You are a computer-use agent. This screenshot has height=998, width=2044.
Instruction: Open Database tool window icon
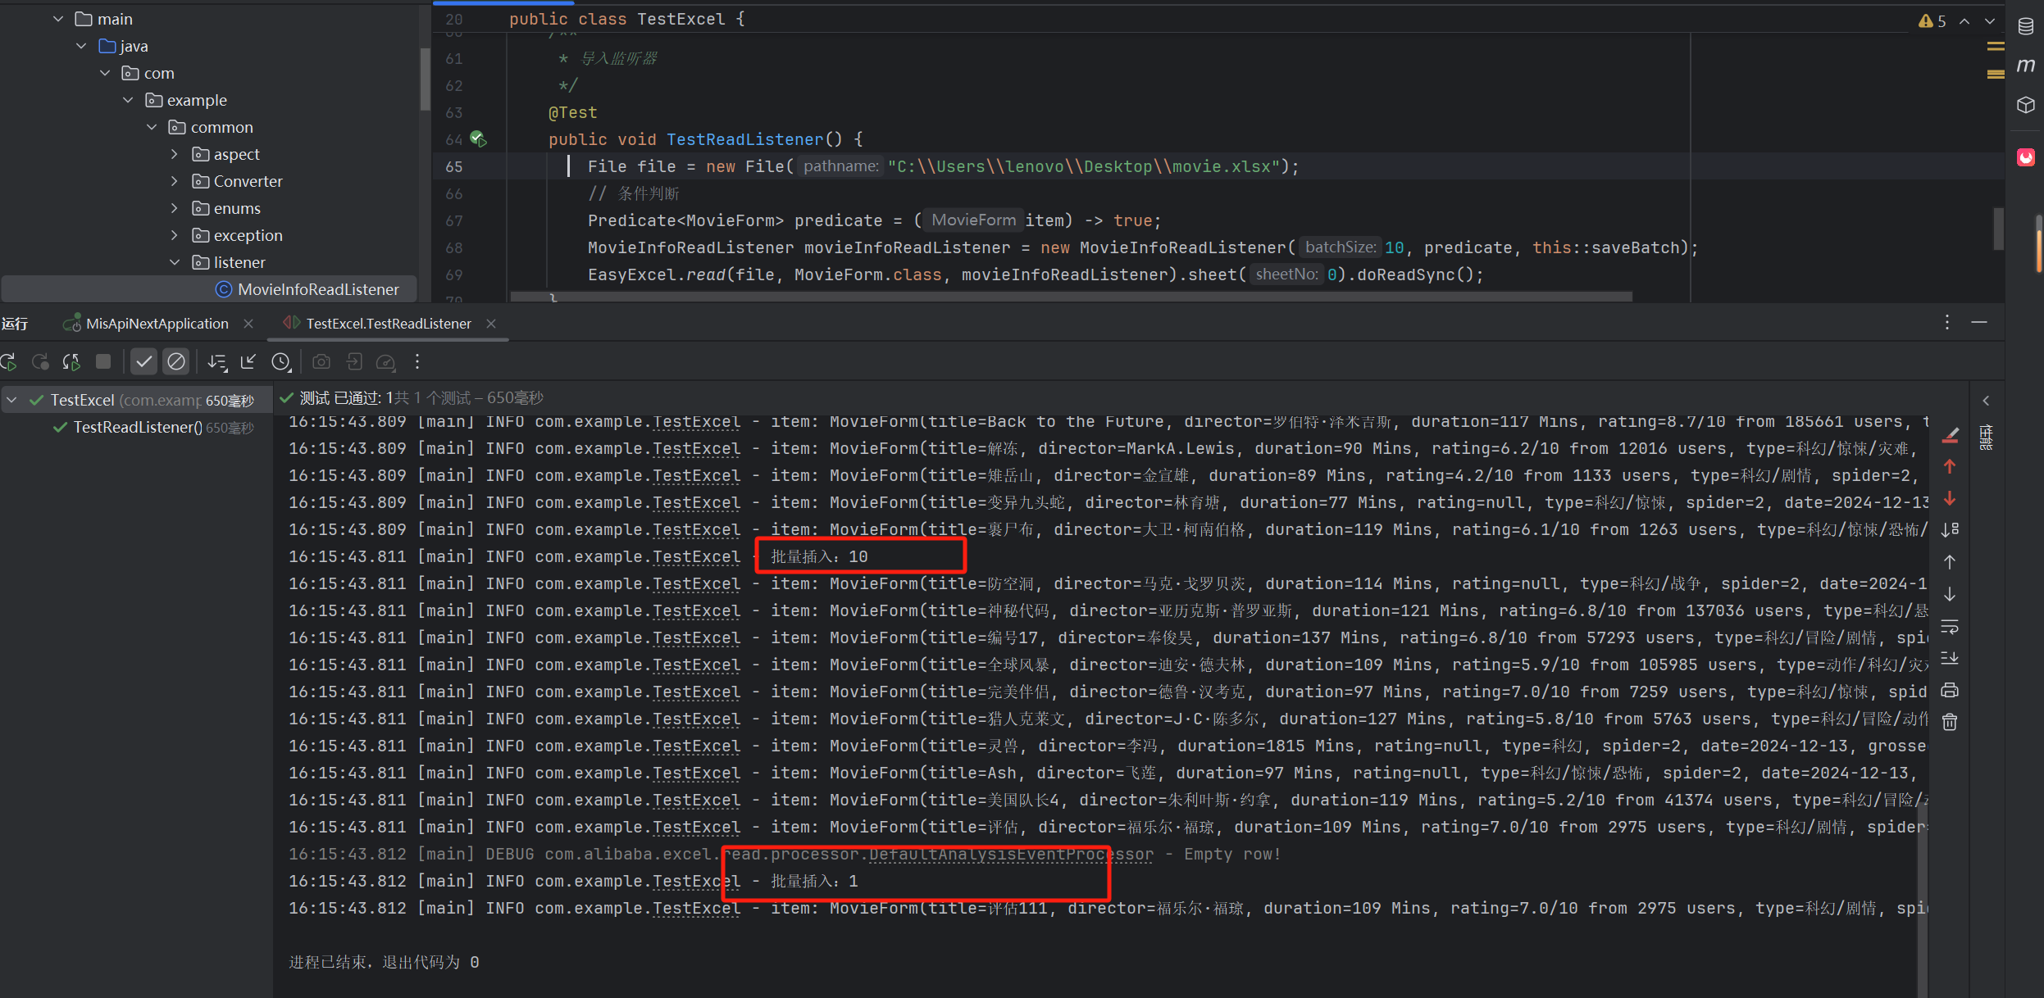pos(2025,26)
